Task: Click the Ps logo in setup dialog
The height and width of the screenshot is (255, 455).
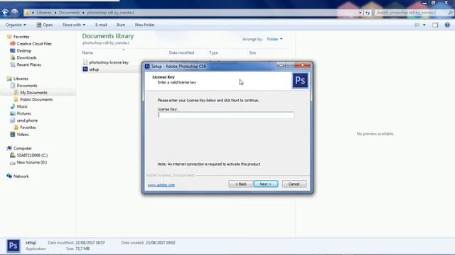Action: [300, 80]
